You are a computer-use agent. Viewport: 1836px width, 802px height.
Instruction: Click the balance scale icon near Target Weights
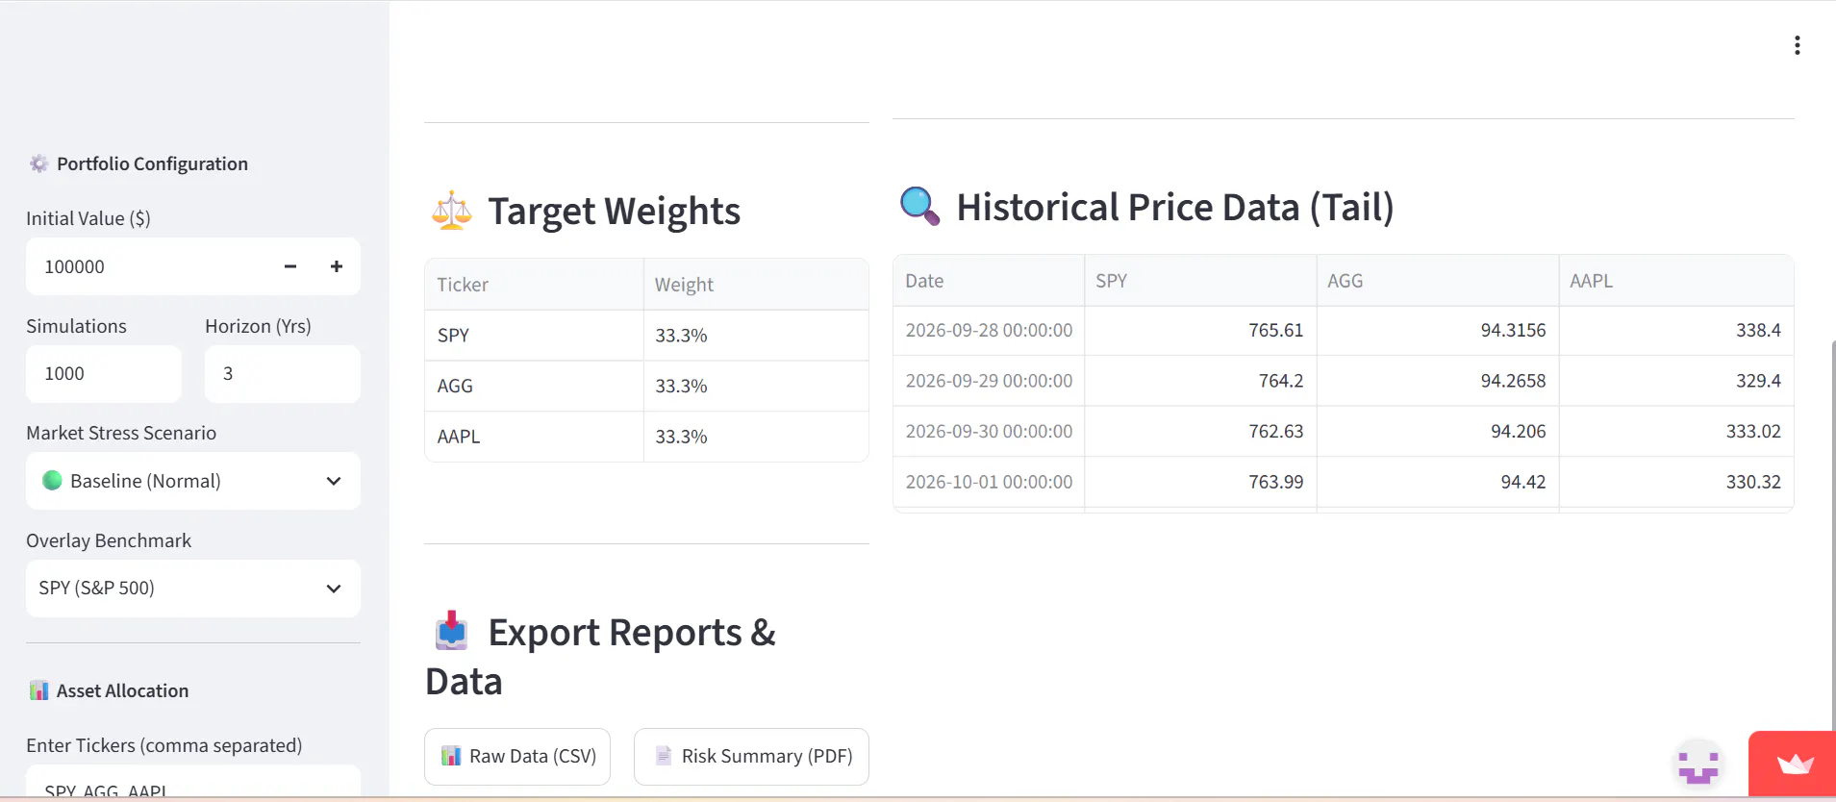pyautogui.click(x=452, y=211)
